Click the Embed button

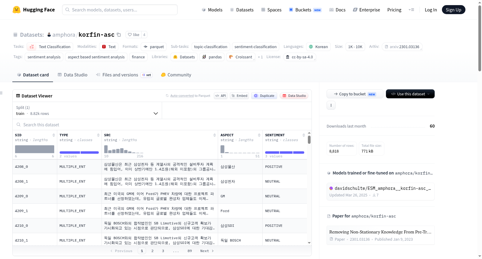point(239,96)
